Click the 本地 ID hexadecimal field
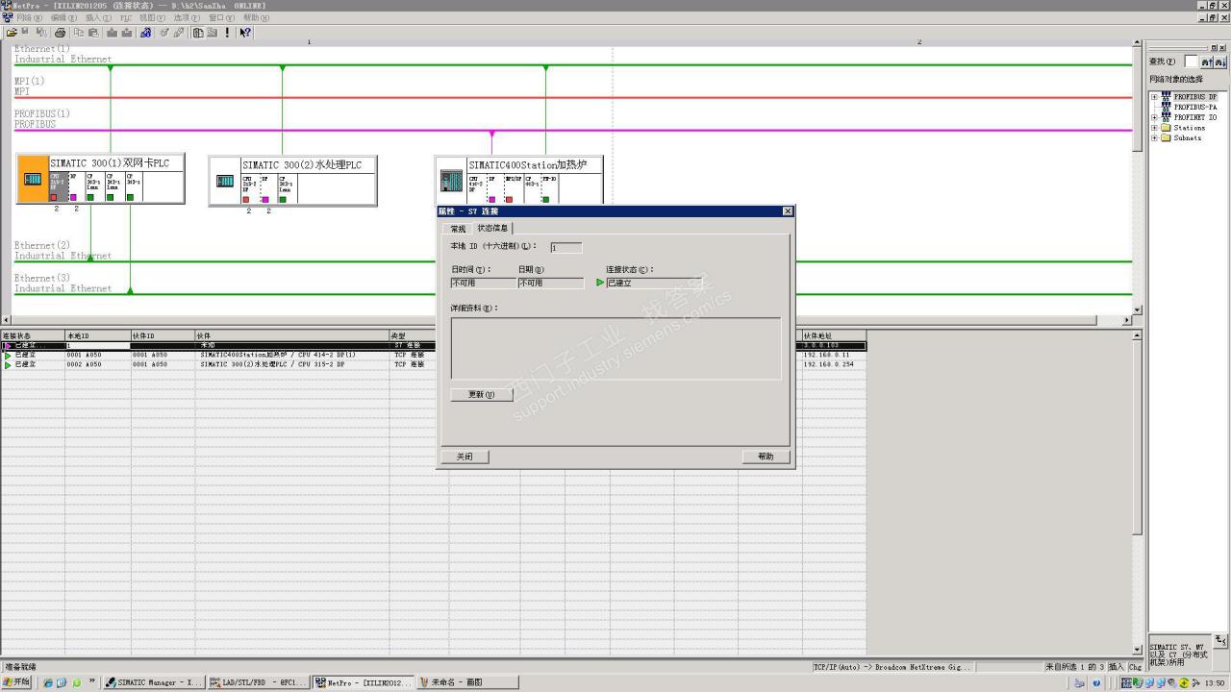This screenshot has height=692, width=1231. point(565,248)
